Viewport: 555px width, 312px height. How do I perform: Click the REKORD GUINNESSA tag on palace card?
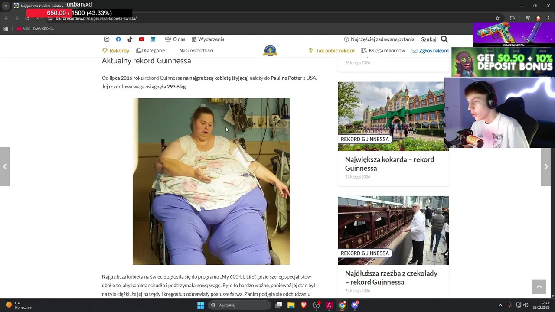365,139
